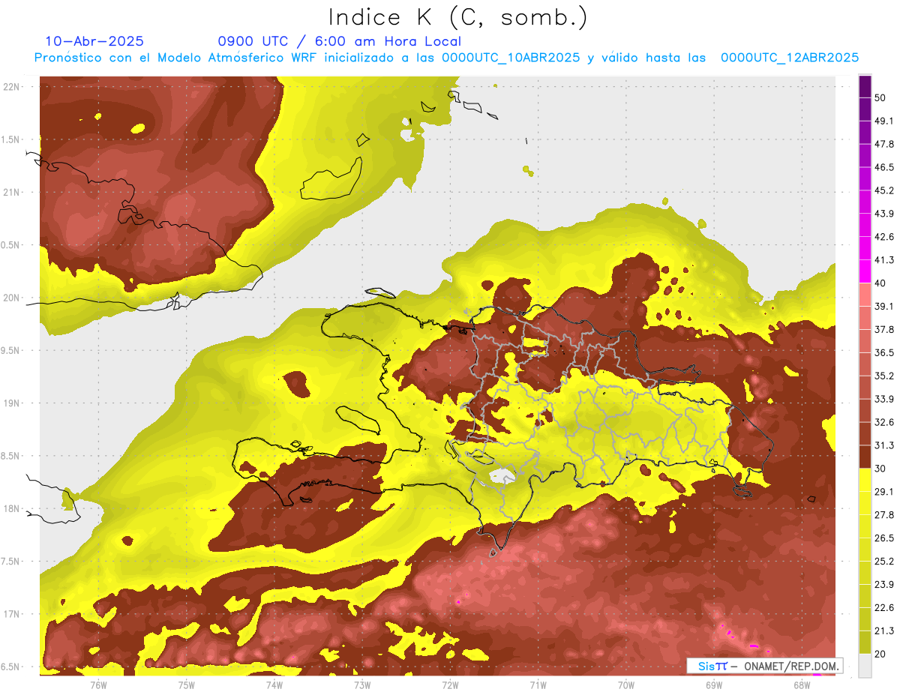Click the '72W' longitude label
Image resolution: width=900 pixels, height=695 pixels.
[x=450, y=685]
